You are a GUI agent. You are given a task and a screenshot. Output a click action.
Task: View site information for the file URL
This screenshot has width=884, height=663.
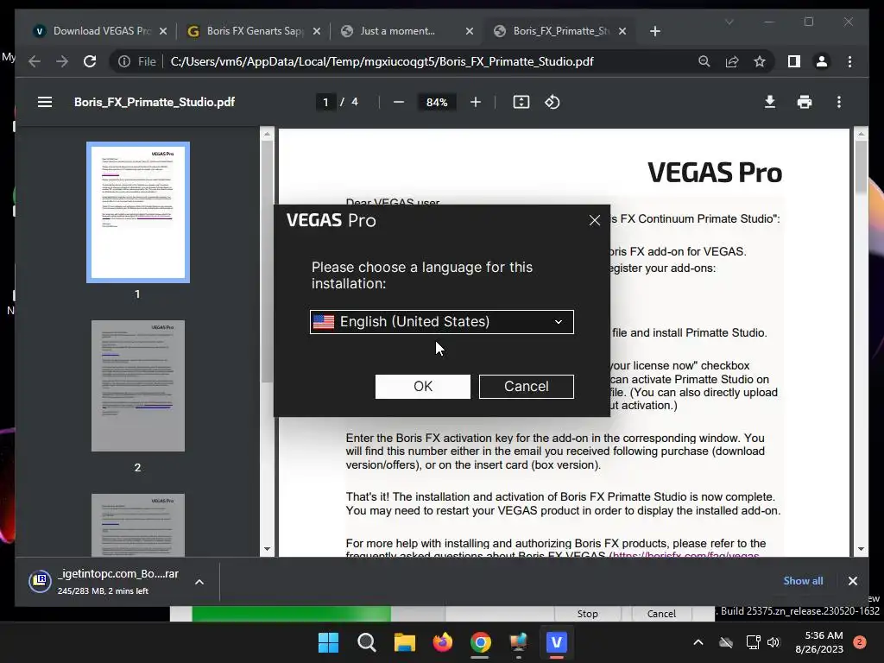124,61
